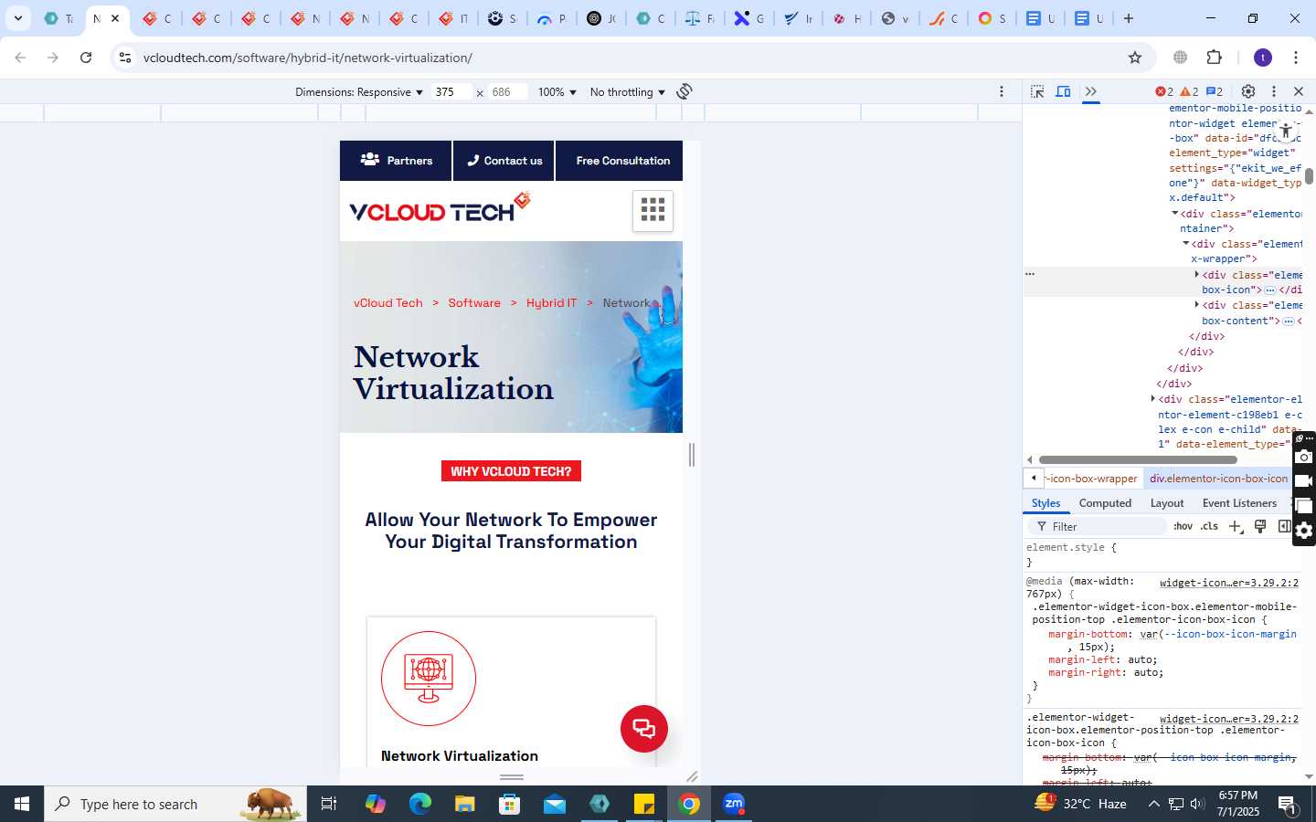Toggle the :hov element state button
The height and width of the screenshot is (822, 1316).
[x=1183, y=526]
